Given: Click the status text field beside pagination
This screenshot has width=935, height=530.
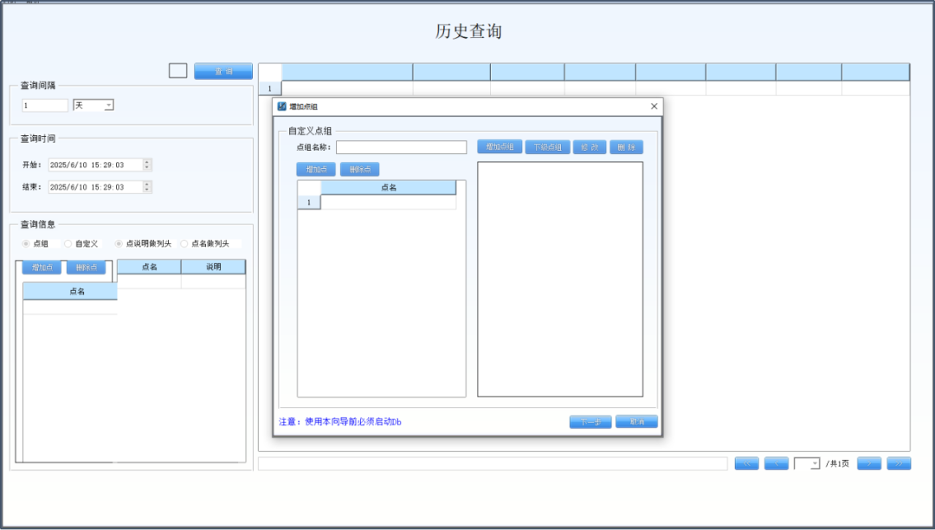Looking at the screenshot, I should pos(493,463).
